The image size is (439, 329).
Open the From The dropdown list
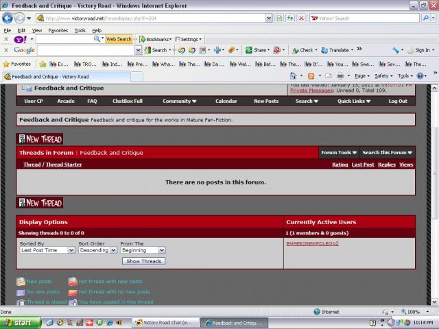click(x=143, y=250)
